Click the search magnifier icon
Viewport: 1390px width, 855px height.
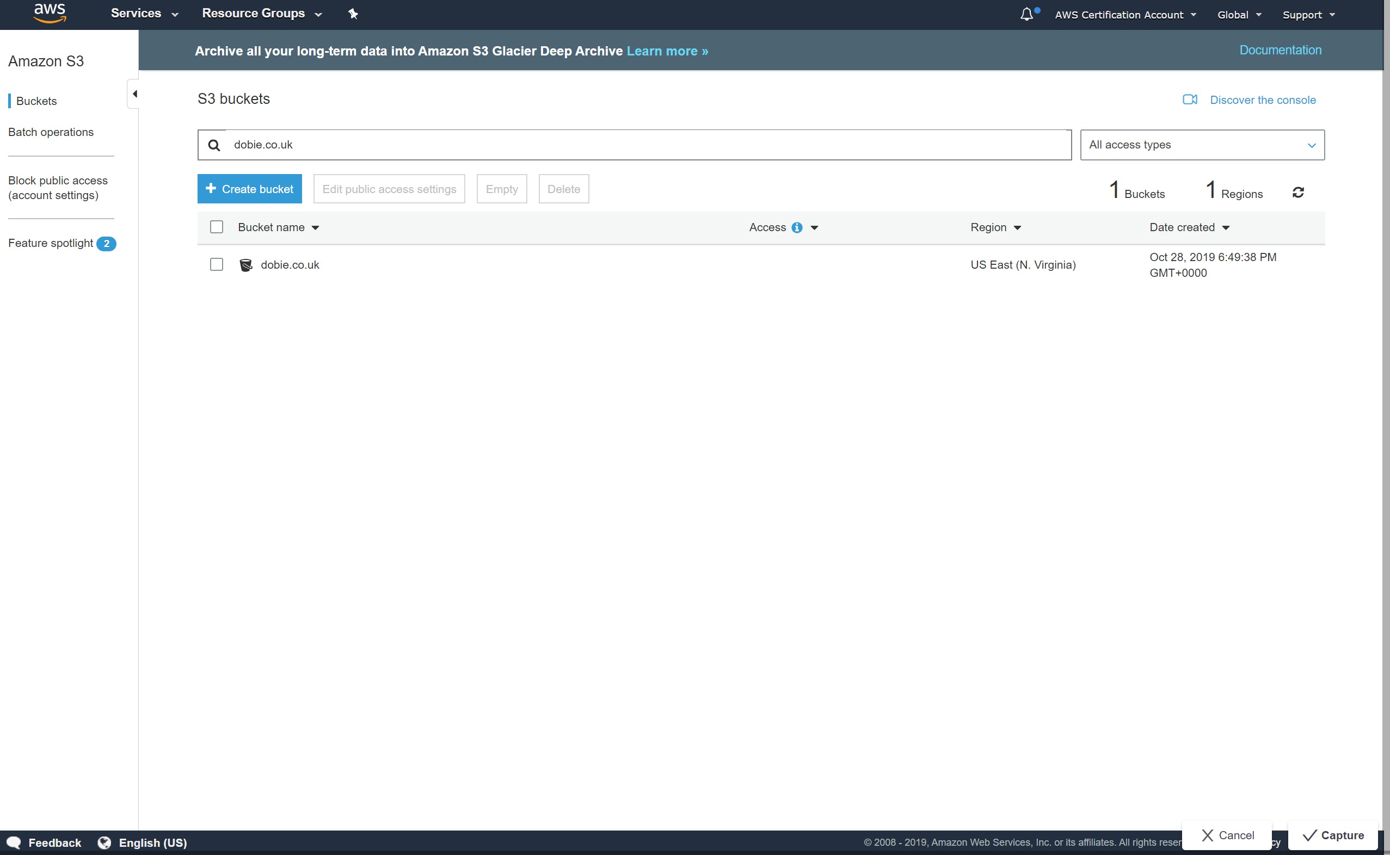[214, 145]
